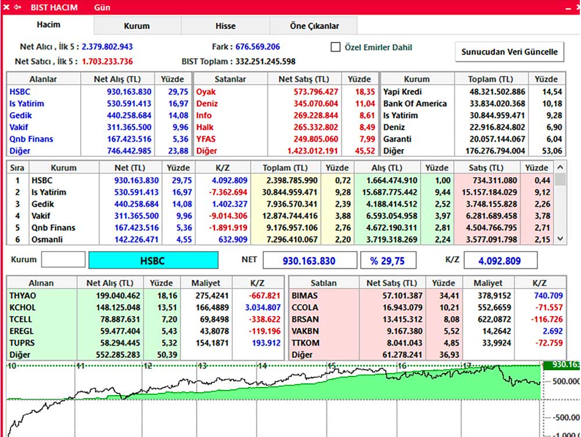Go to the Öne Çıkanlar tab
Viewport: 581px width, 437px height.
coord(314,26)
